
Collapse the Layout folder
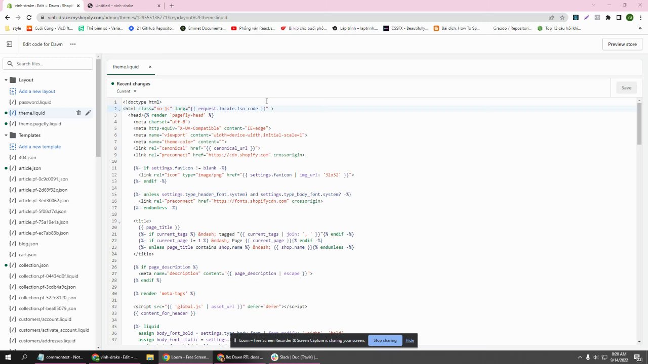(6, 80)
